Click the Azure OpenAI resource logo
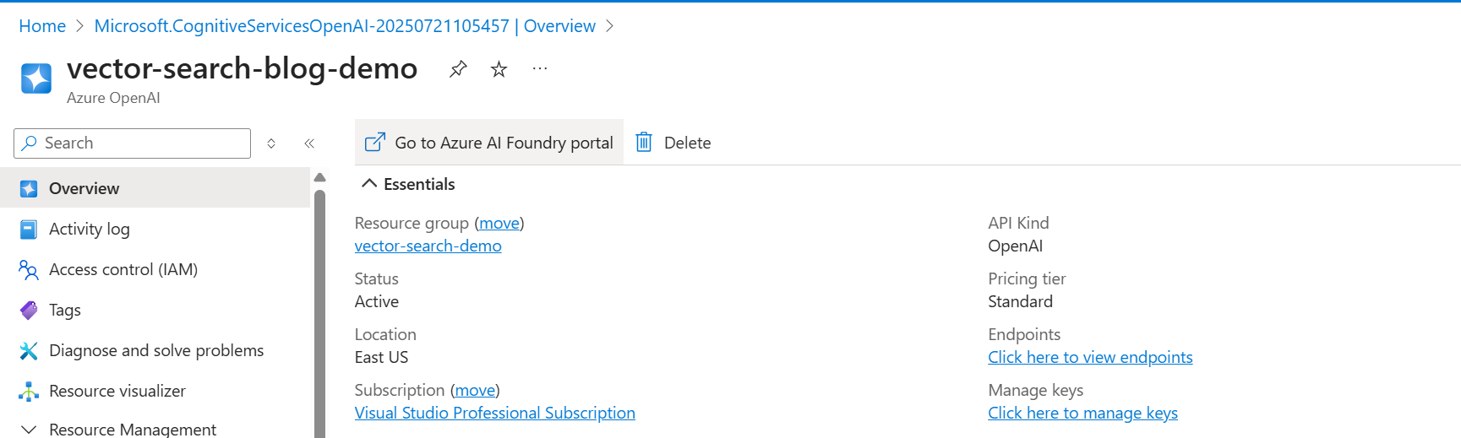 (36, 78)
